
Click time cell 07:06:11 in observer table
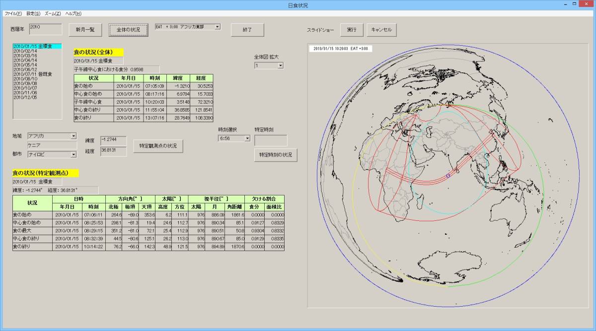click(x=94, y=215)
